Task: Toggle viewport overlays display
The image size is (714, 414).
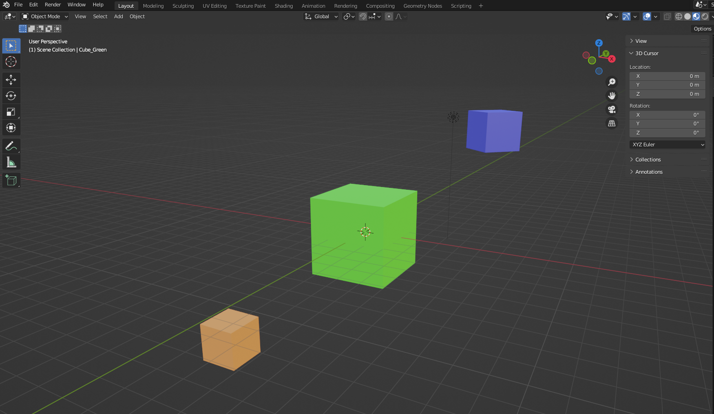Action: click(x=647, y=16)
